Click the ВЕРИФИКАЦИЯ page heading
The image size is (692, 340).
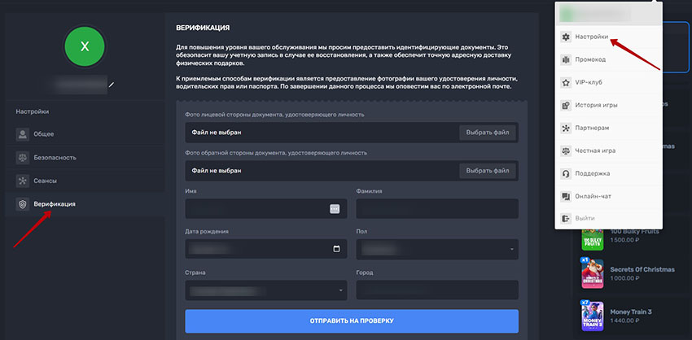203,28
